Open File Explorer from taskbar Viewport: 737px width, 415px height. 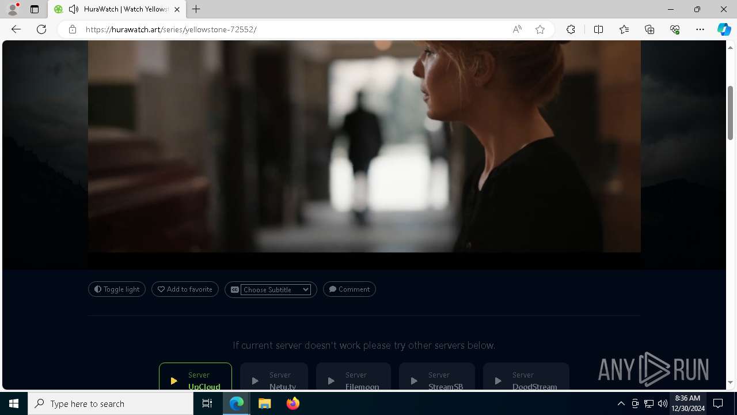point(265,403)
